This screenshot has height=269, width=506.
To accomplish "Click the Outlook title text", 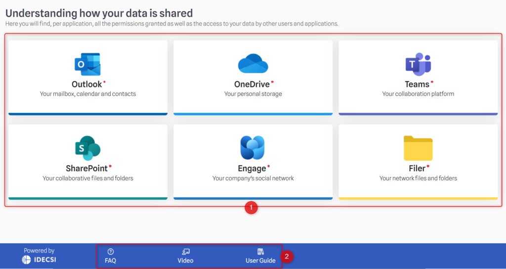I will tap(87, 84).
